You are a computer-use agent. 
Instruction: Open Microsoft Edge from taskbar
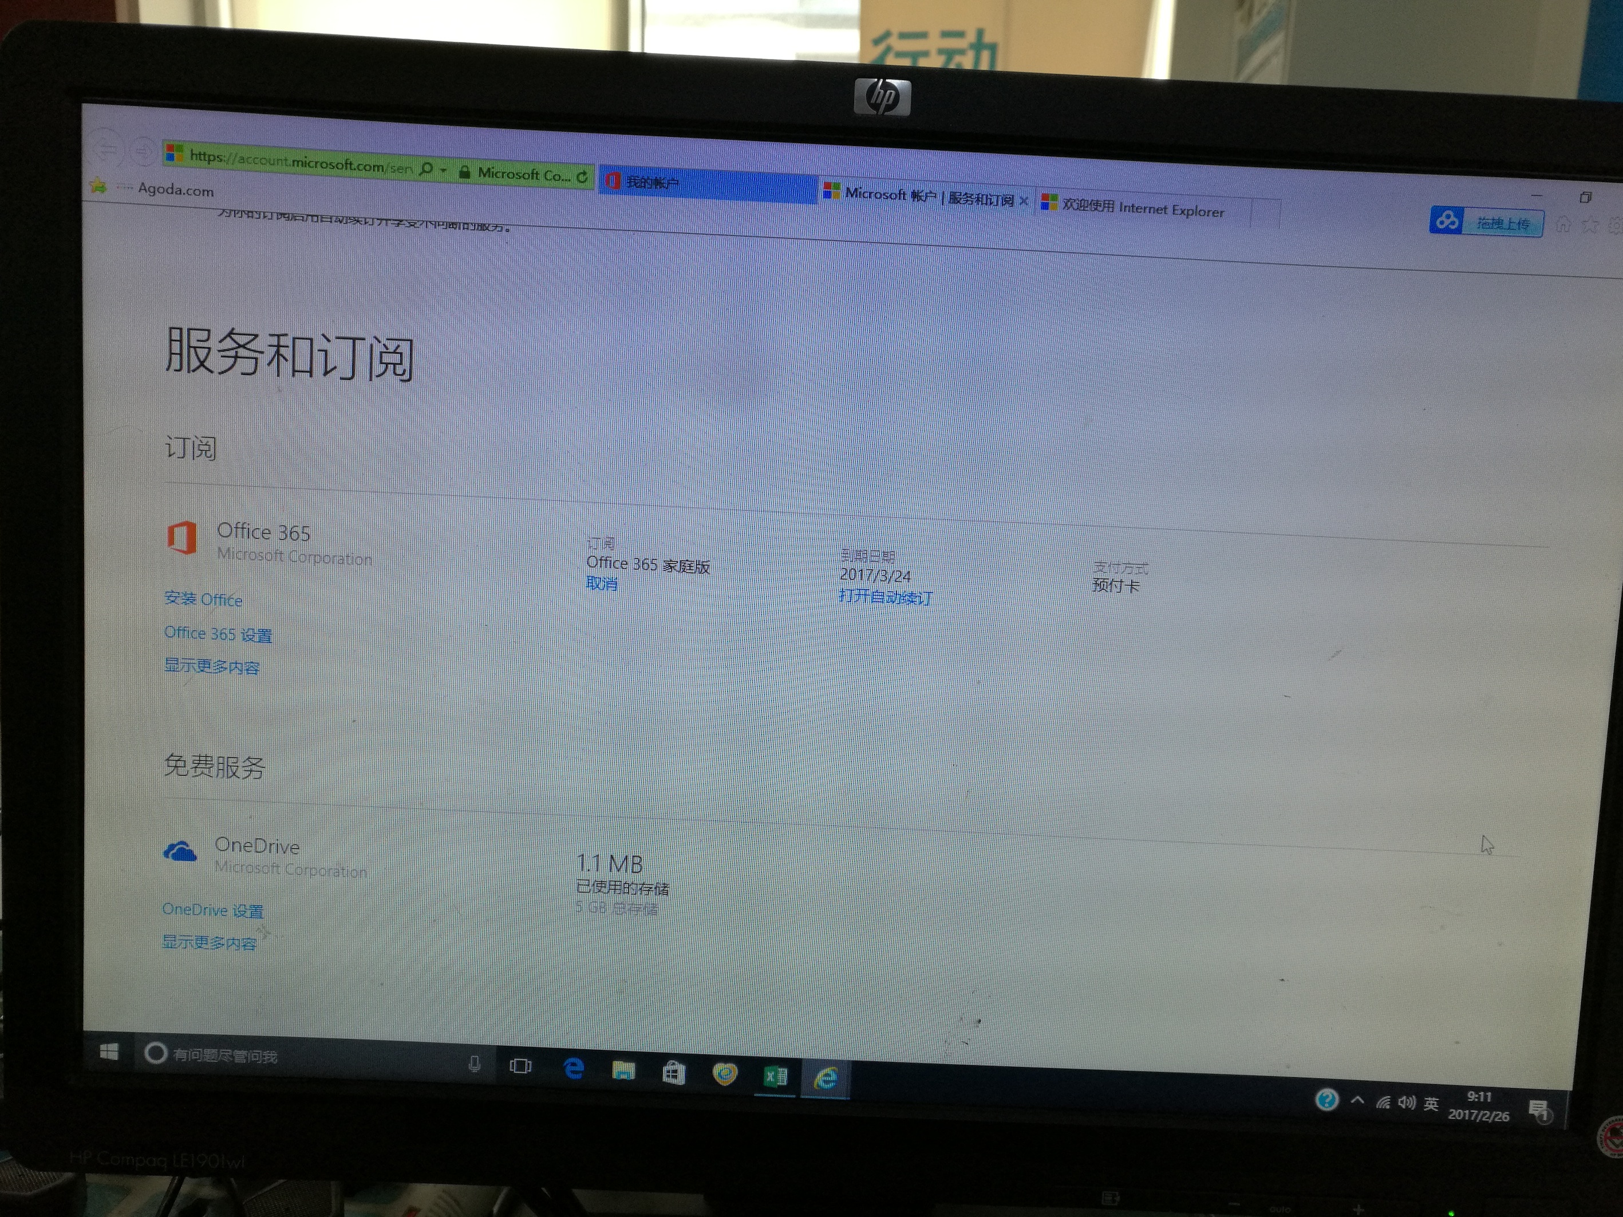coord(574,1068)
